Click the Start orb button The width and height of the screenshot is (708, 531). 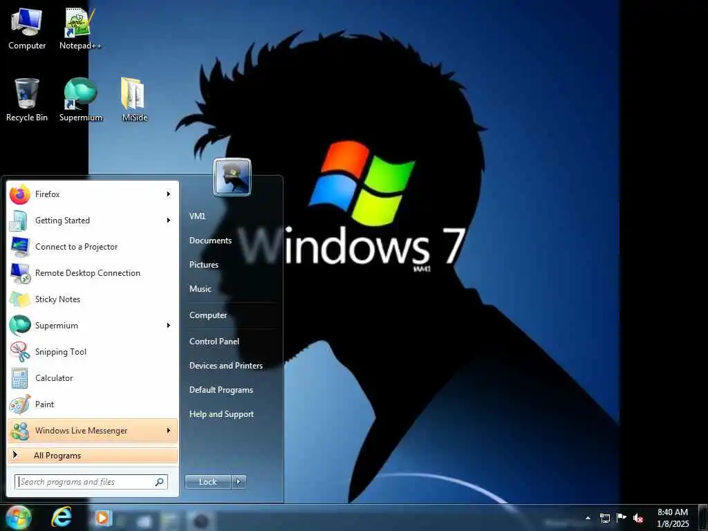[x=19, y=517]
